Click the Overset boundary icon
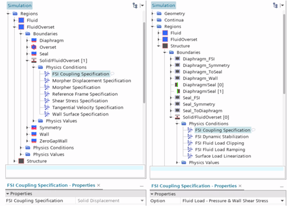The width and height of the screenshot is (287, 206). 34,47
